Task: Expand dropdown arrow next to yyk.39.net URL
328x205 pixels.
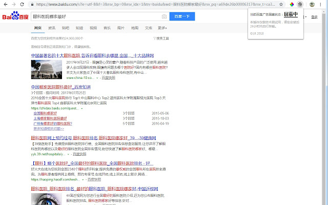Action: pos(68,154)
